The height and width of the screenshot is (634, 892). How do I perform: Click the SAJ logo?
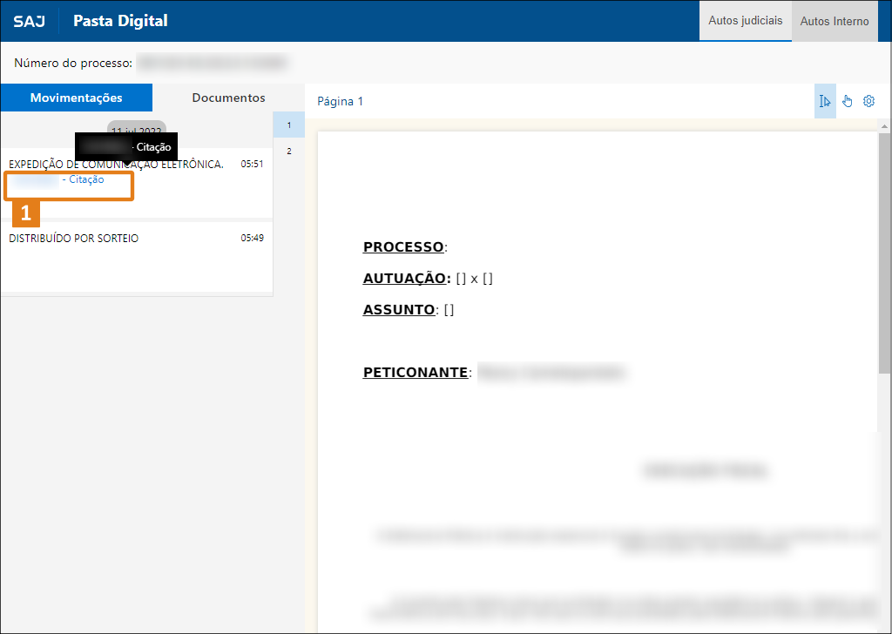pos(29,21)
